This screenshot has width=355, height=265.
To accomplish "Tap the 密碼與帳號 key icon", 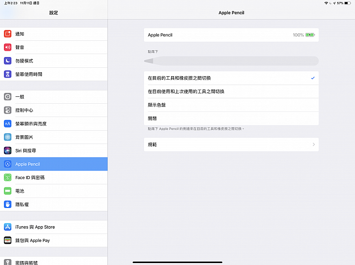I will click(8, 262).
